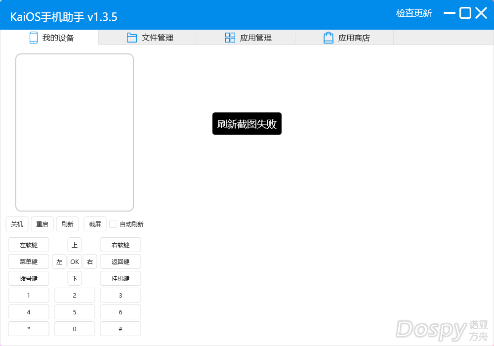This screenshot has width=494, height=346.
Task: Click the 刷新截图失败 notification
Action: point(247,124)
